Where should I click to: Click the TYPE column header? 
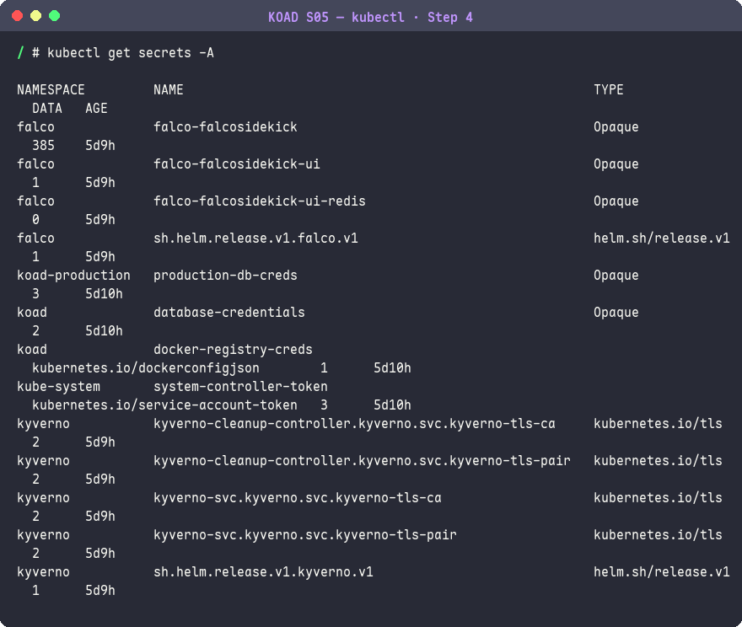click(x=609, y=90)
